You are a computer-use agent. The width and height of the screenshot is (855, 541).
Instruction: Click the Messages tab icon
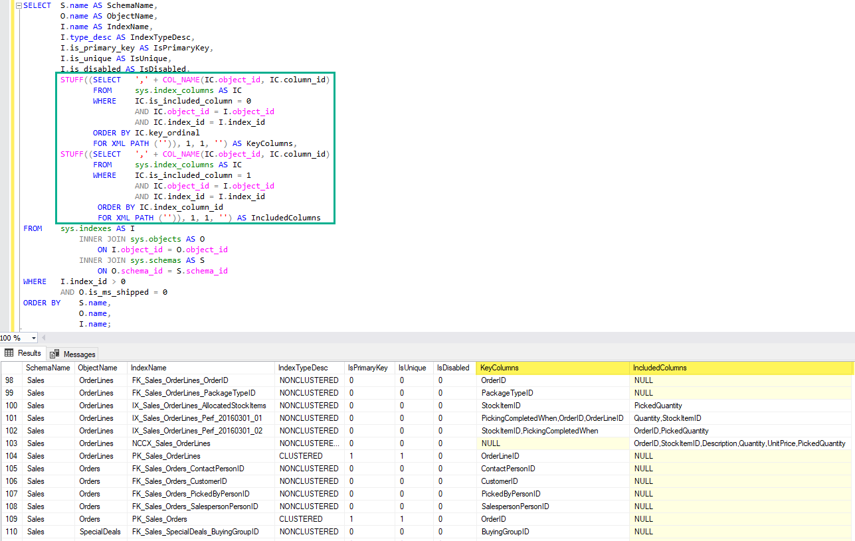(54, 354)
